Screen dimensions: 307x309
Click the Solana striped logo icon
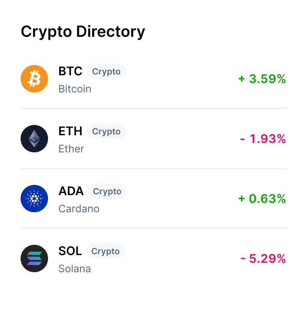tap(34, 258)
